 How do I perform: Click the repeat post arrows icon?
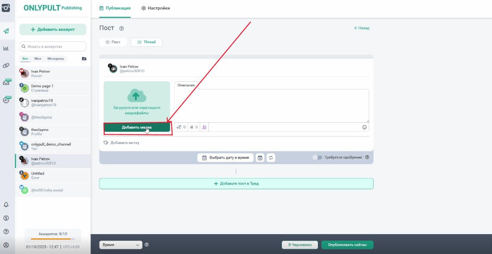[271, 158]
